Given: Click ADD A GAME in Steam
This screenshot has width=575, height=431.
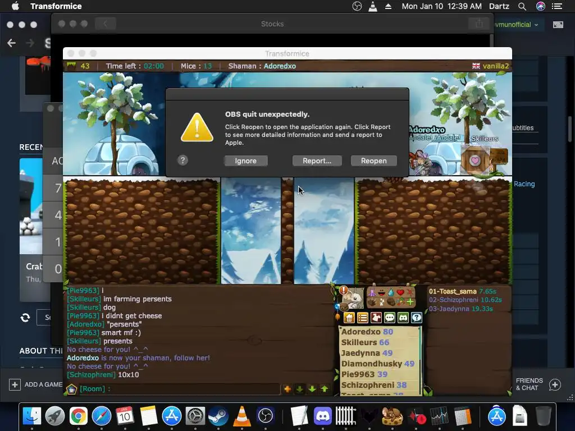Looking at the screenshot, I should click(36, 384).
